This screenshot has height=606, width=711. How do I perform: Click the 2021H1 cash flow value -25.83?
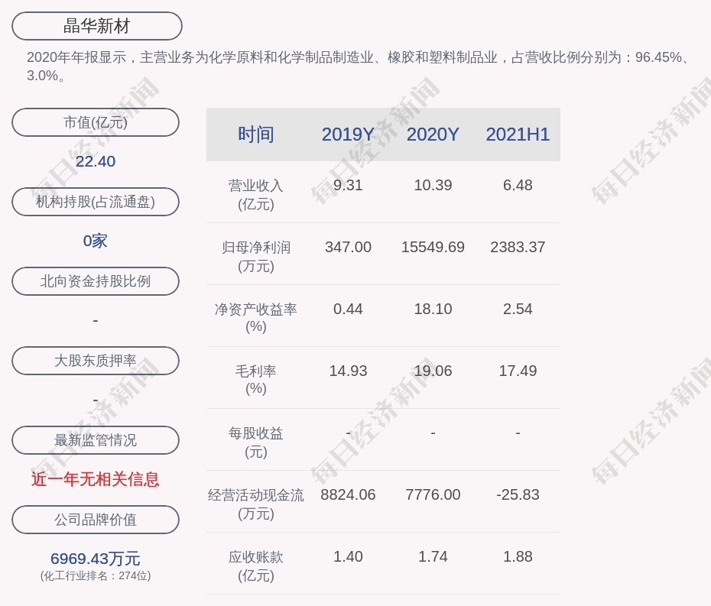point(518,495)
